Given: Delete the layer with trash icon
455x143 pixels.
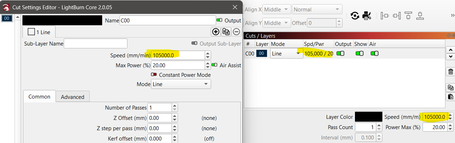Looking at the screenshot, I should click(450, 71).
